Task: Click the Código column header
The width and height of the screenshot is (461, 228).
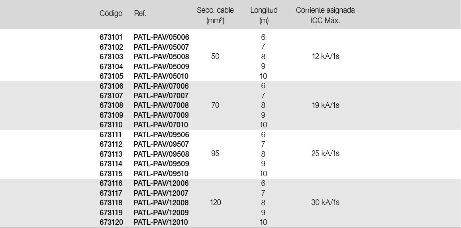Action: coord(111,14)
